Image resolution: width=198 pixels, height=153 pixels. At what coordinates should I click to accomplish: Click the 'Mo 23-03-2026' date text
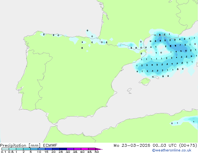[x=132, y=146]
